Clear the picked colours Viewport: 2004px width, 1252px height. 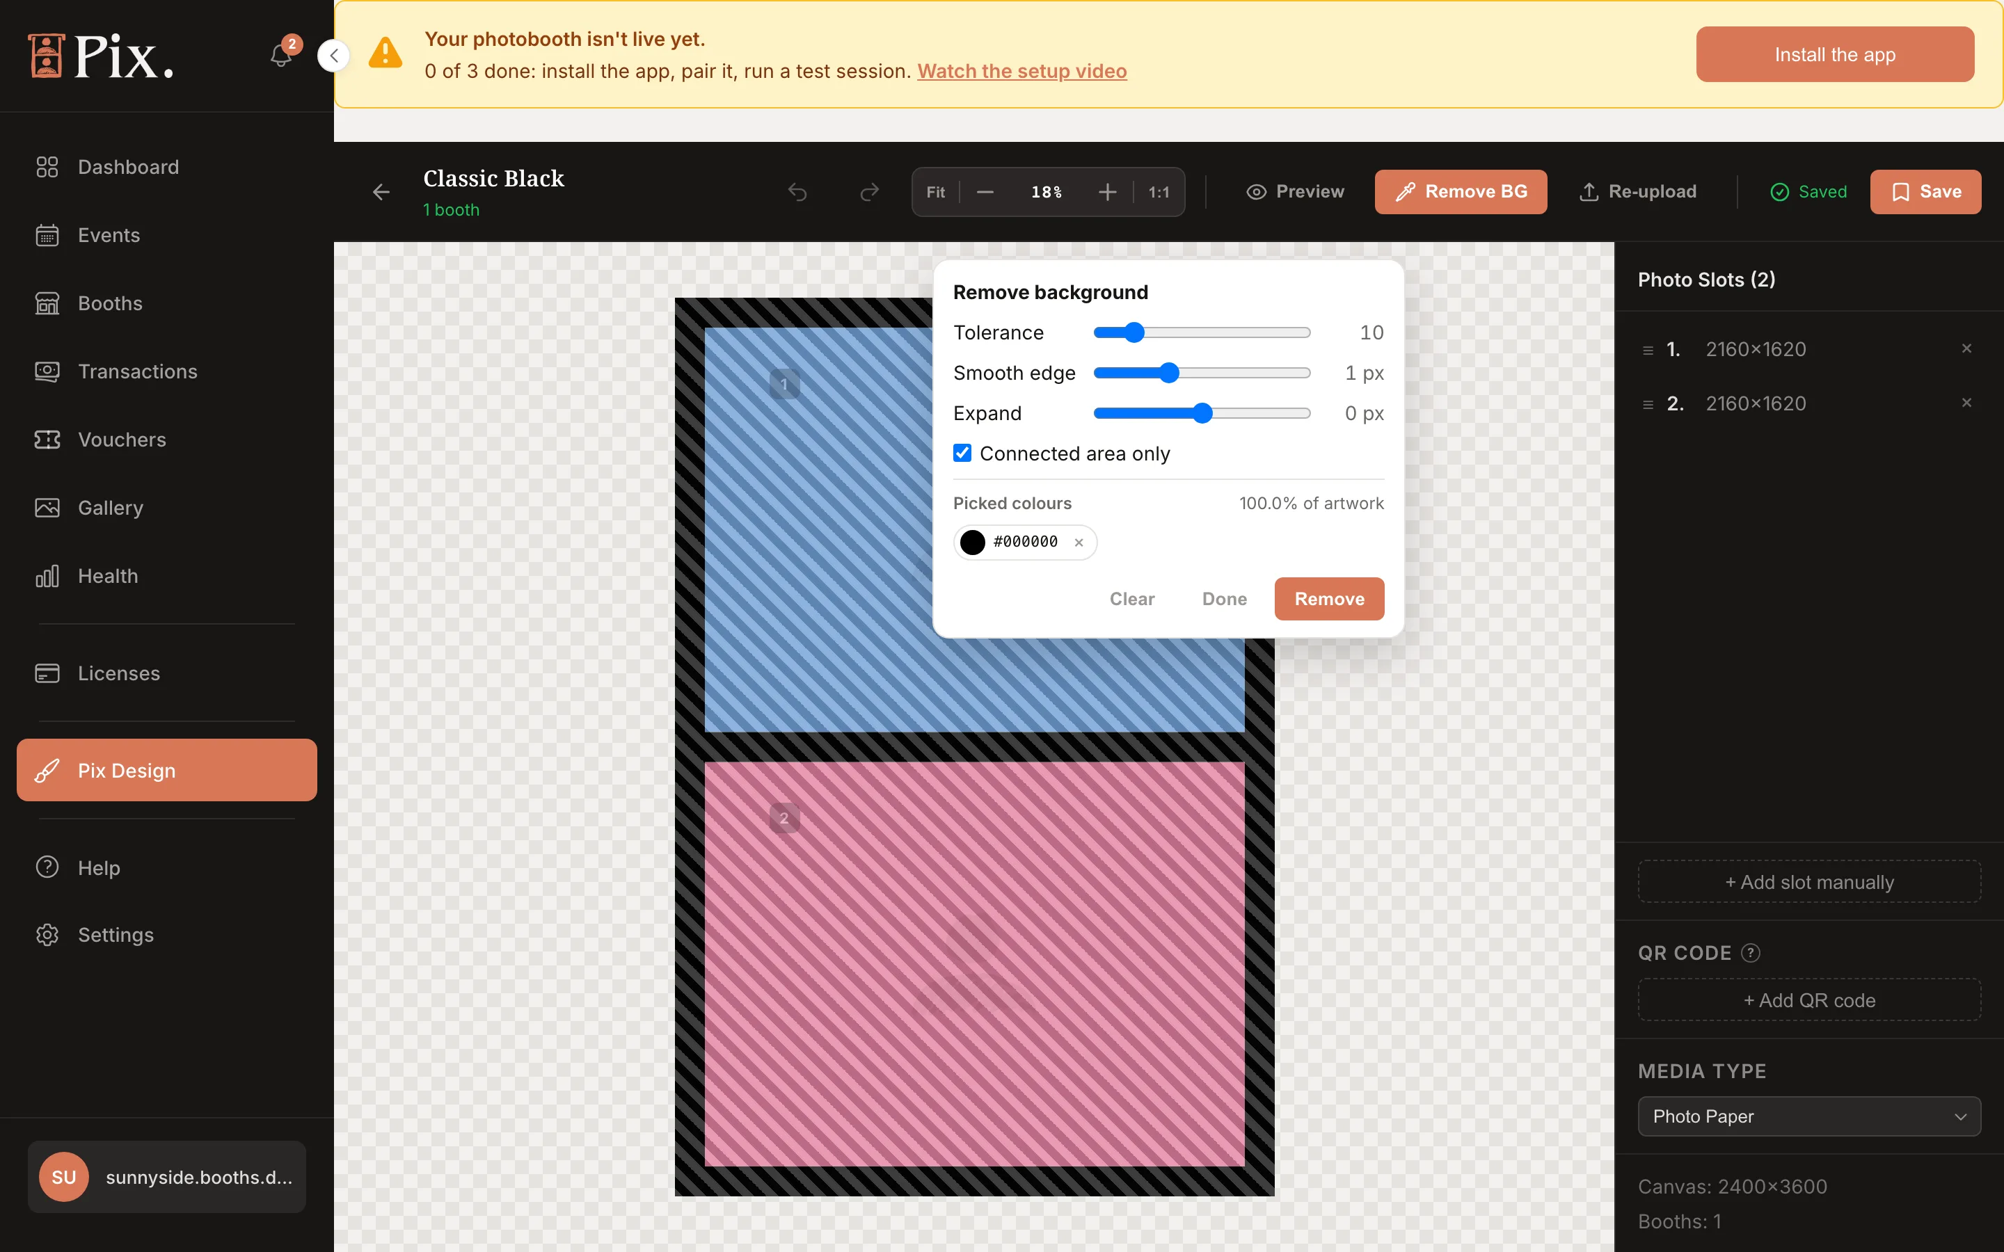1131,599
